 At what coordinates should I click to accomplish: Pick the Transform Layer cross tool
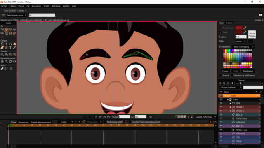coord(6,44)
